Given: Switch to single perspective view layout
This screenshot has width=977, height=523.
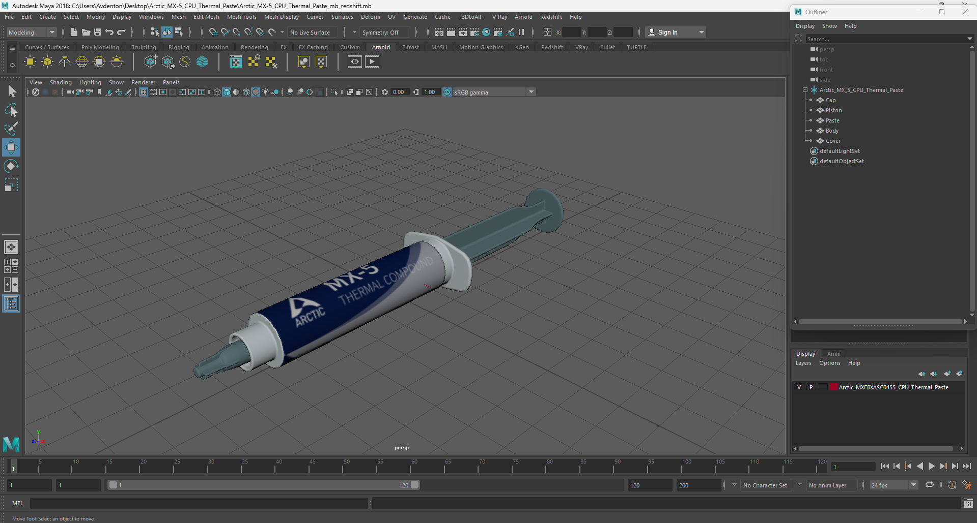Looking at the screenshot, I should 11,247.
